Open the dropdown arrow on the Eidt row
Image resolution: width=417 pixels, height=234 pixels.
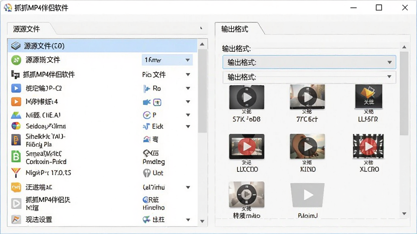188,127
